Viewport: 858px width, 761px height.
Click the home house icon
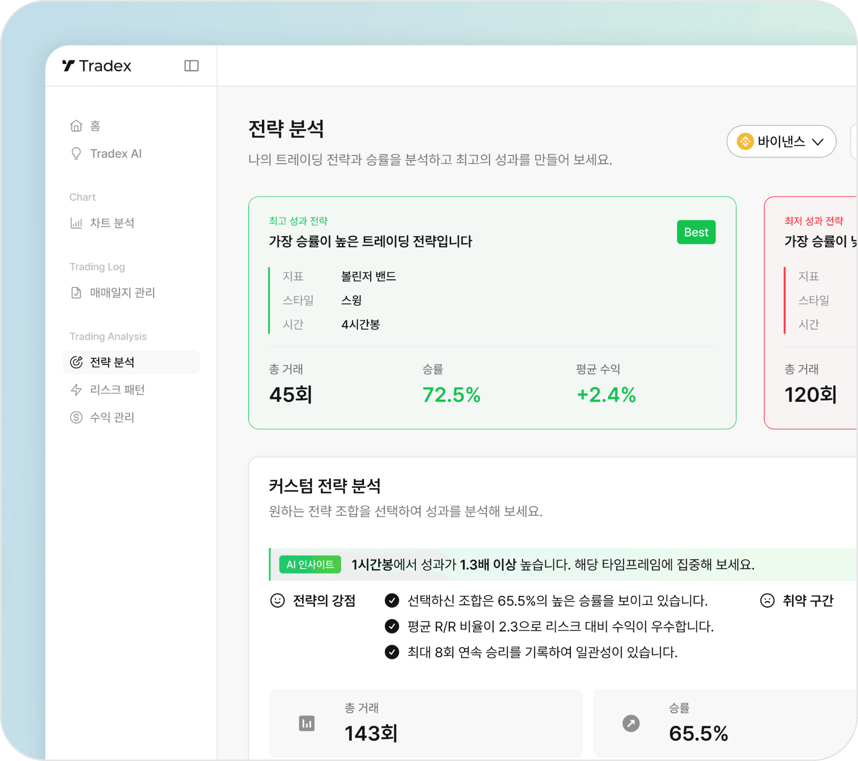point(76,126)
